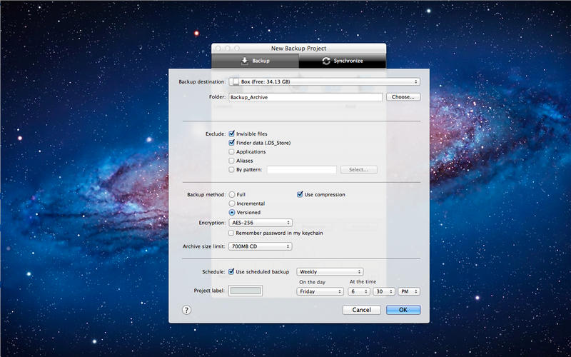Enable Exclude By pattern checkbox

point(231,169)
